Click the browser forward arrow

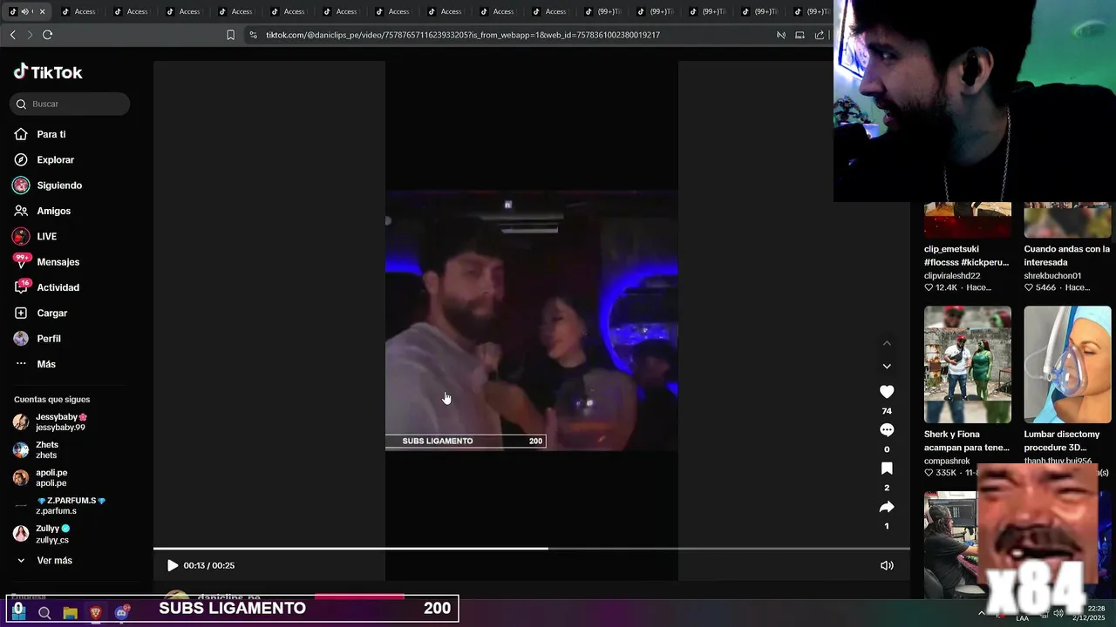tap(30, 35)
